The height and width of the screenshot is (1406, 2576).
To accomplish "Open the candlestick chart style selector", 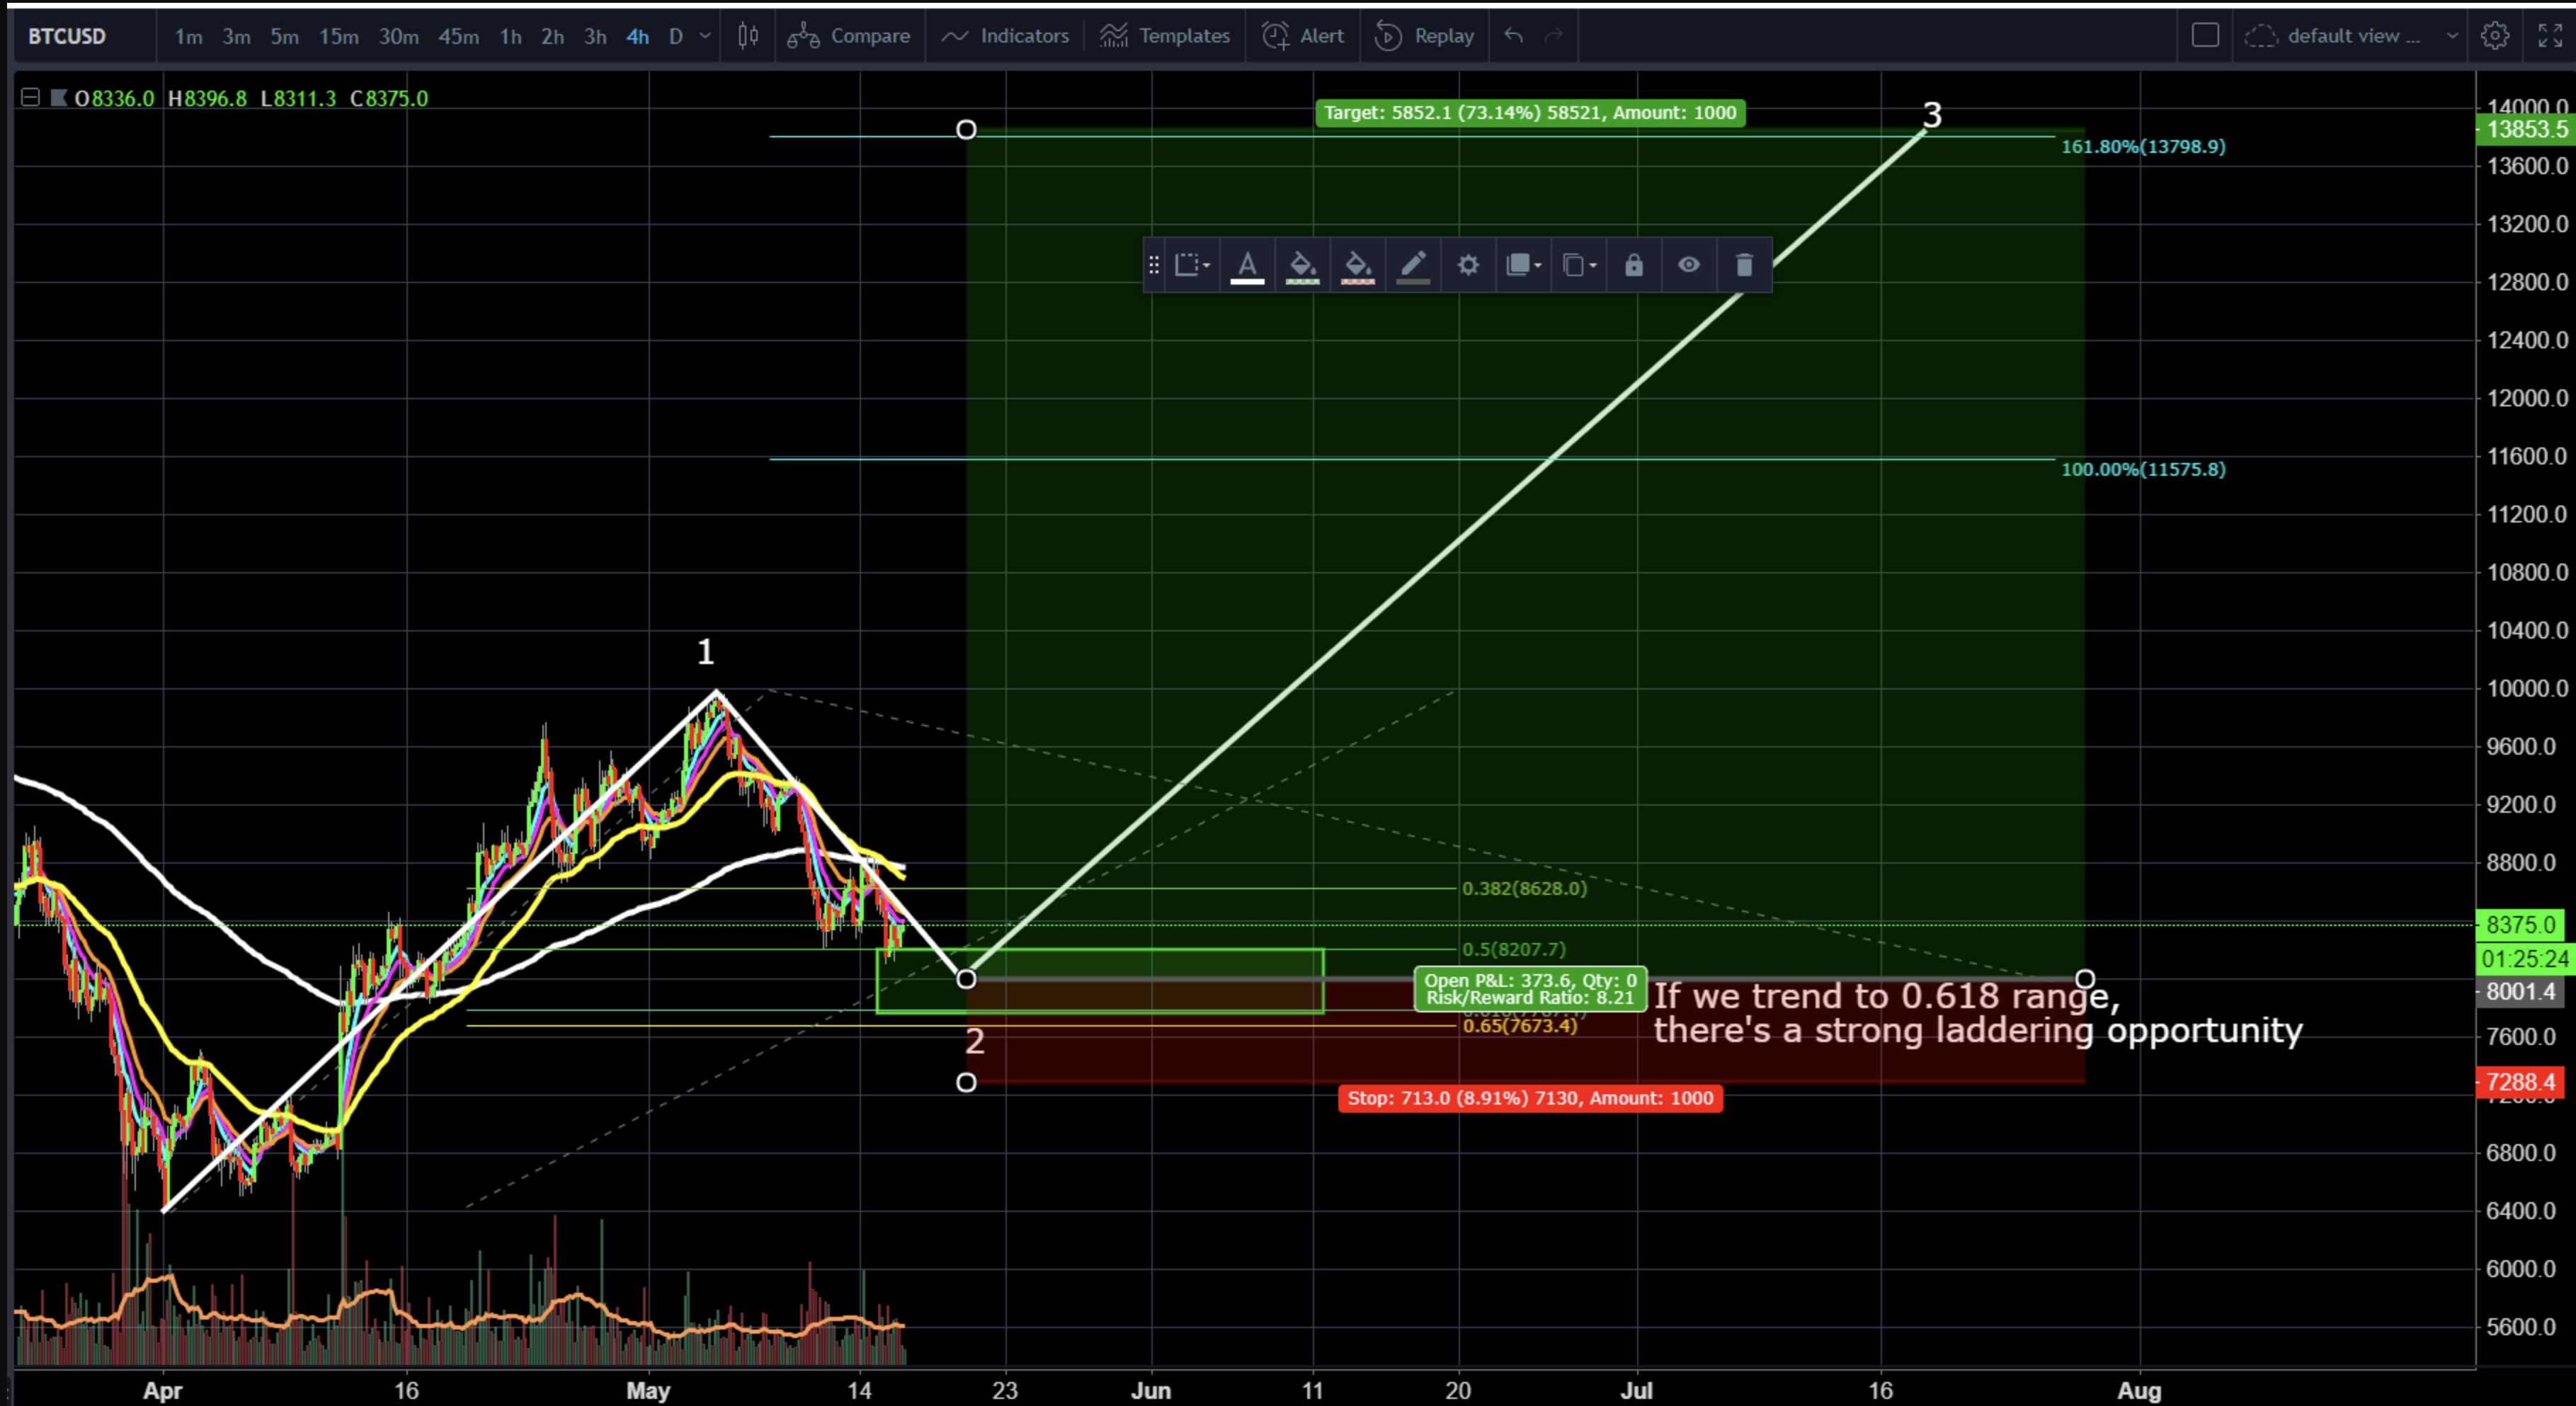I will 748,36.
